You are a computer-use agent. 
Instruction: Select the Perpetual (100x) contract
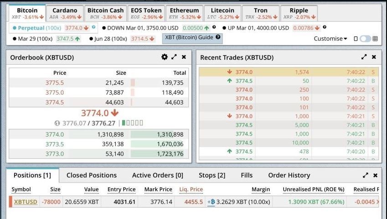pyautogui.click(x=32, y=28)
